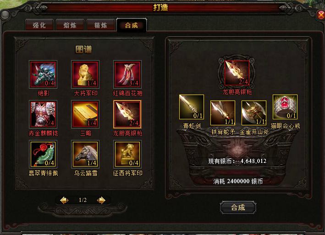The image size is (325, 235).
Task: Select 龙胆亮银枪 spear in blueprint list
Action: click(127, 114)
